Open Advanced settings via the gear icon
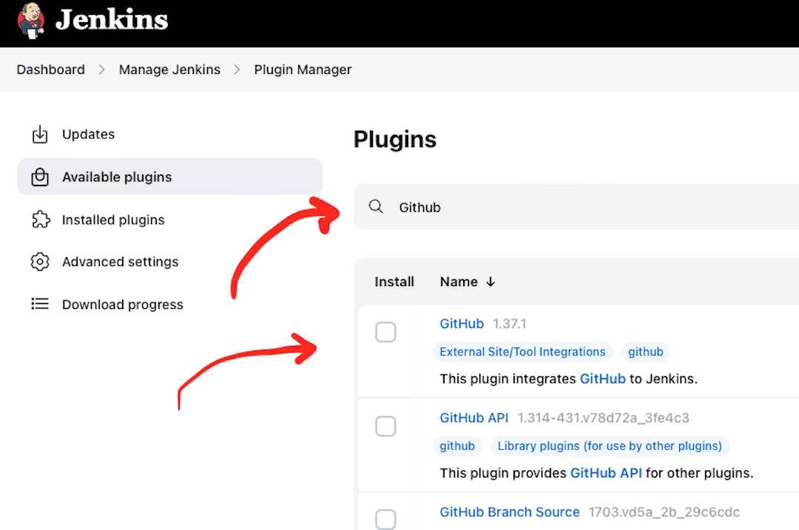 click(x=41, y=262)
